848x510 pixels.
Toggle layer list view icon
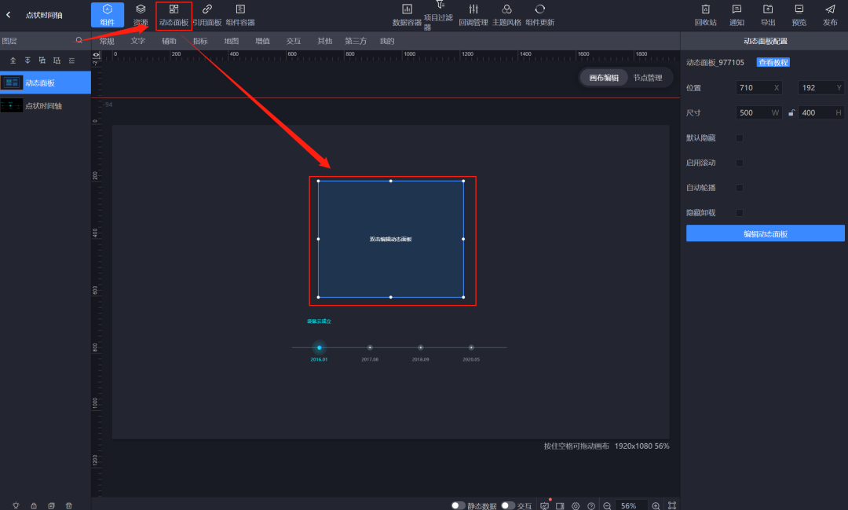click(x=71, y=60)
